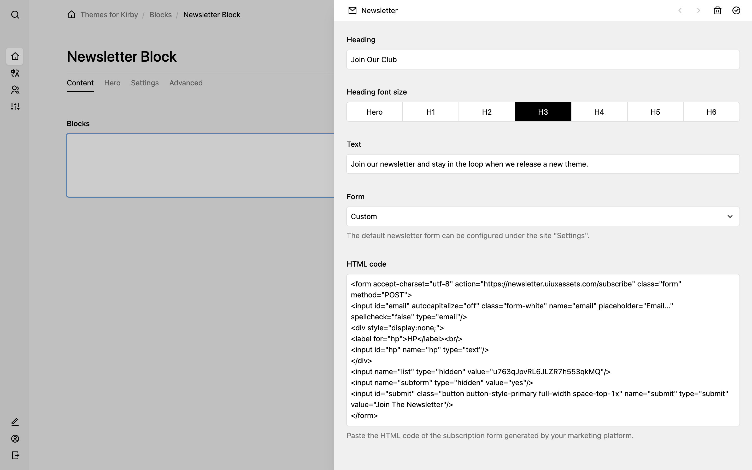Open the search icon in sidebar
Image resolution: width=752 pixels, height=470 pixels.
[15, 15]
